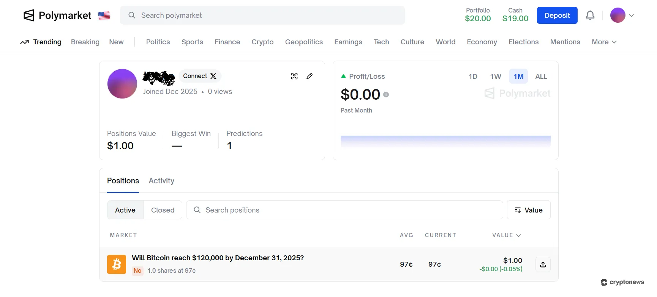
Task: Sort by the VALUE column header
Action: 506,235
